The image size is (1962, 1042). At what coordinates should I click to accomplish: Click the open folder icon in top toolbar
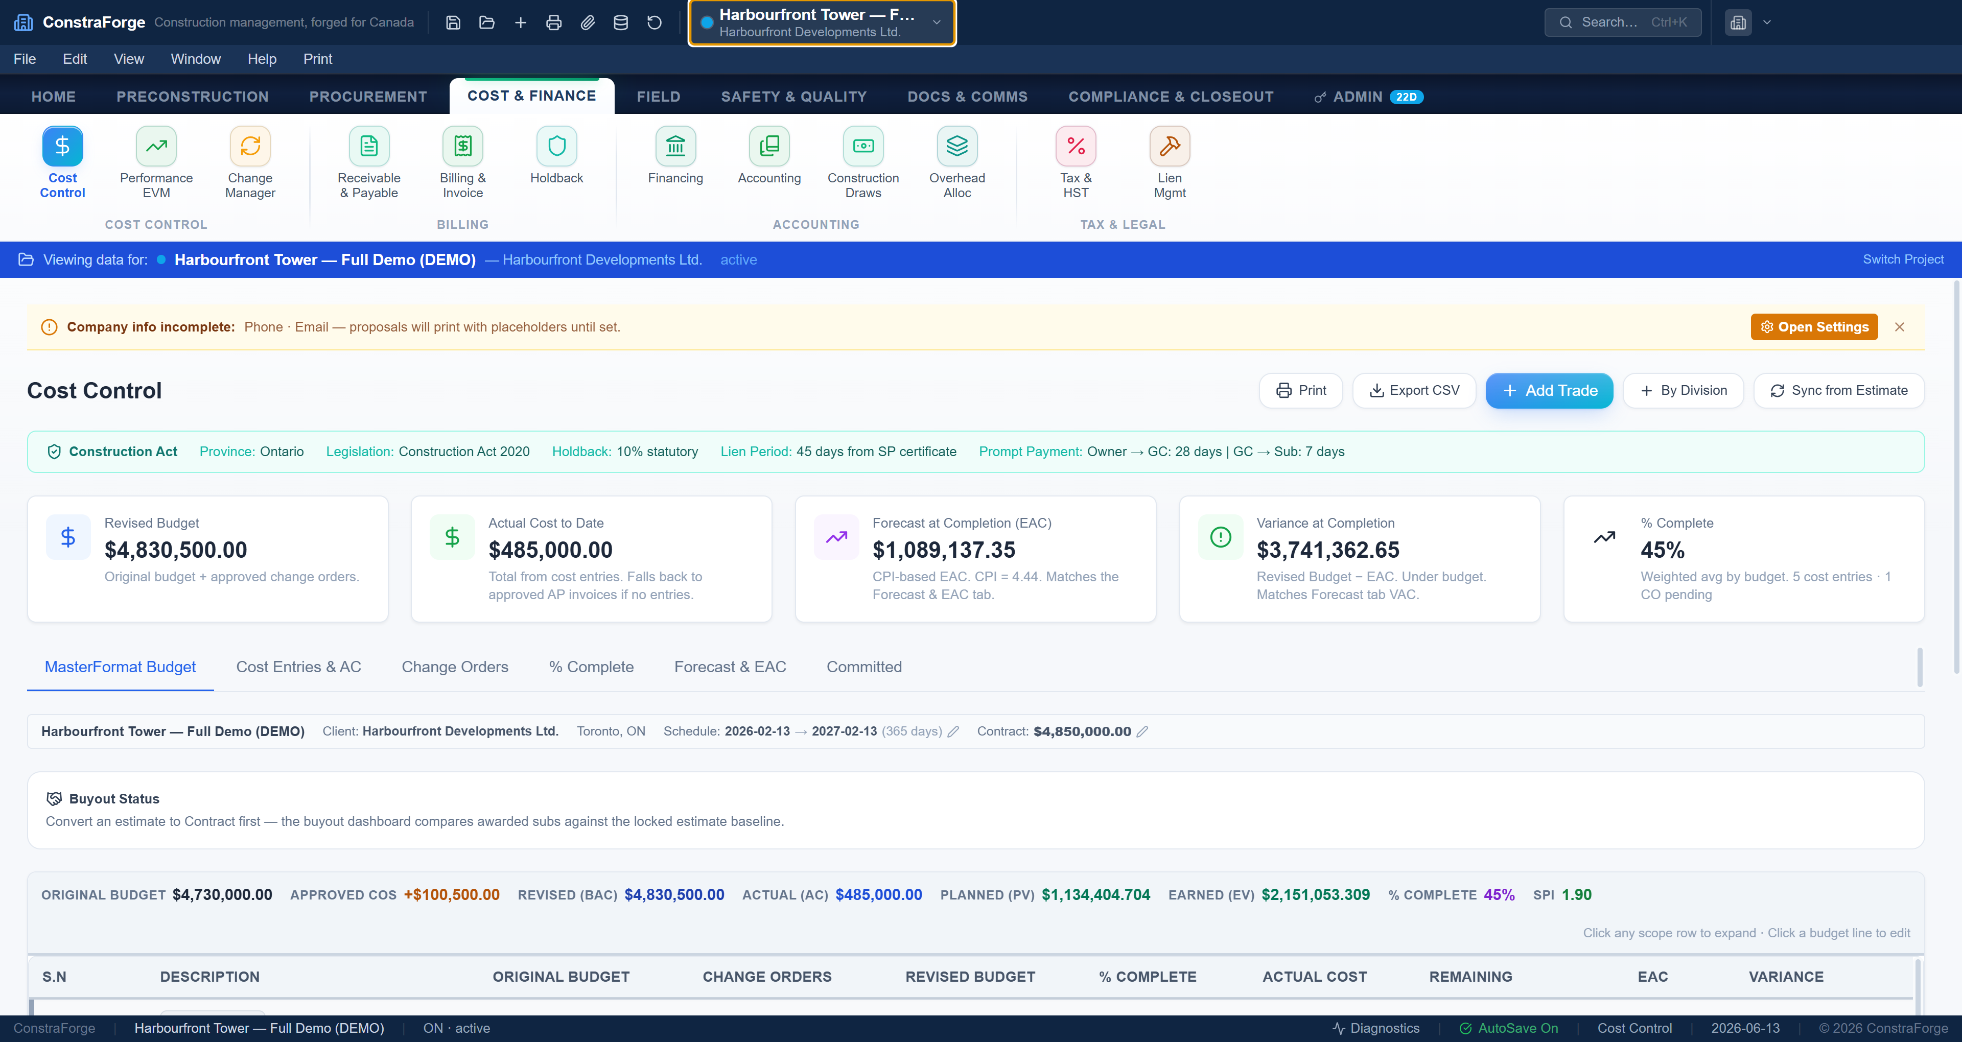[x=487, y=22]
